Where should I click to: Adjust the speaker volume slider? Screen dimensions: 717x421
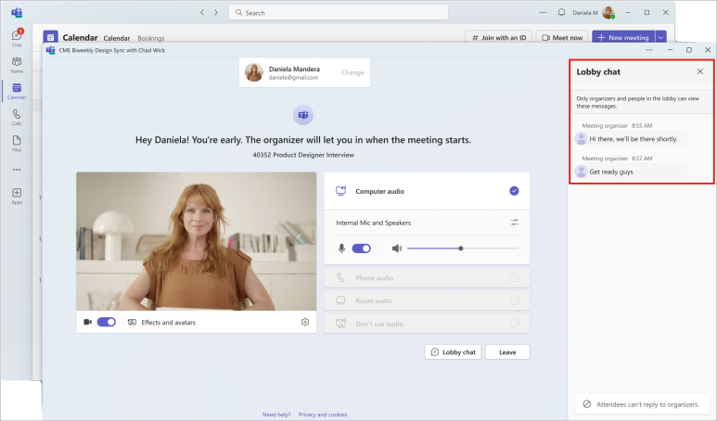(461, 249)
